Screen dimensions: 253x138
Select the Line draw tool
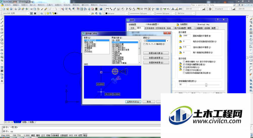coord(2,19)
